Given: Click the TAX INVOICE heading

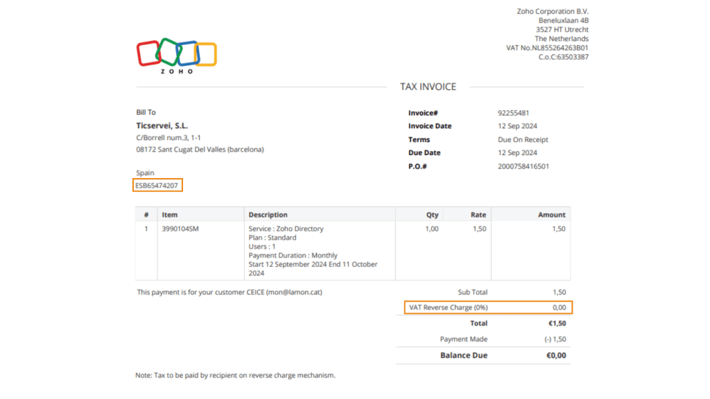Looking at the screenshot, I should 428,87.
